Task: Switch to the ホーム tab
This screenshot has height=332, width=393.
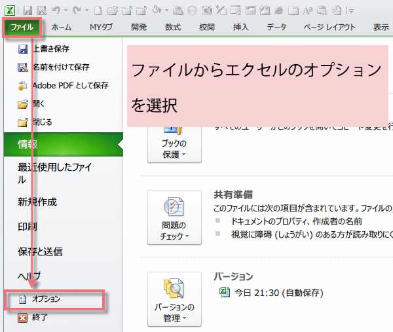Action: click(62, 27)
